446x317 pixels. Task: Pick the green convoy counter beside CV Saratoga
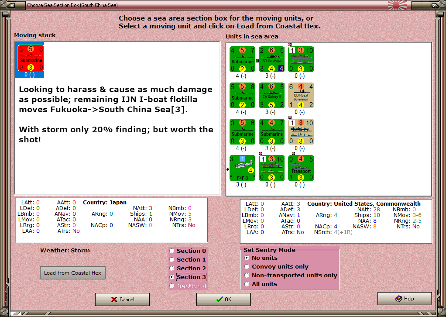pyautogui.click(x=301, y=59)
